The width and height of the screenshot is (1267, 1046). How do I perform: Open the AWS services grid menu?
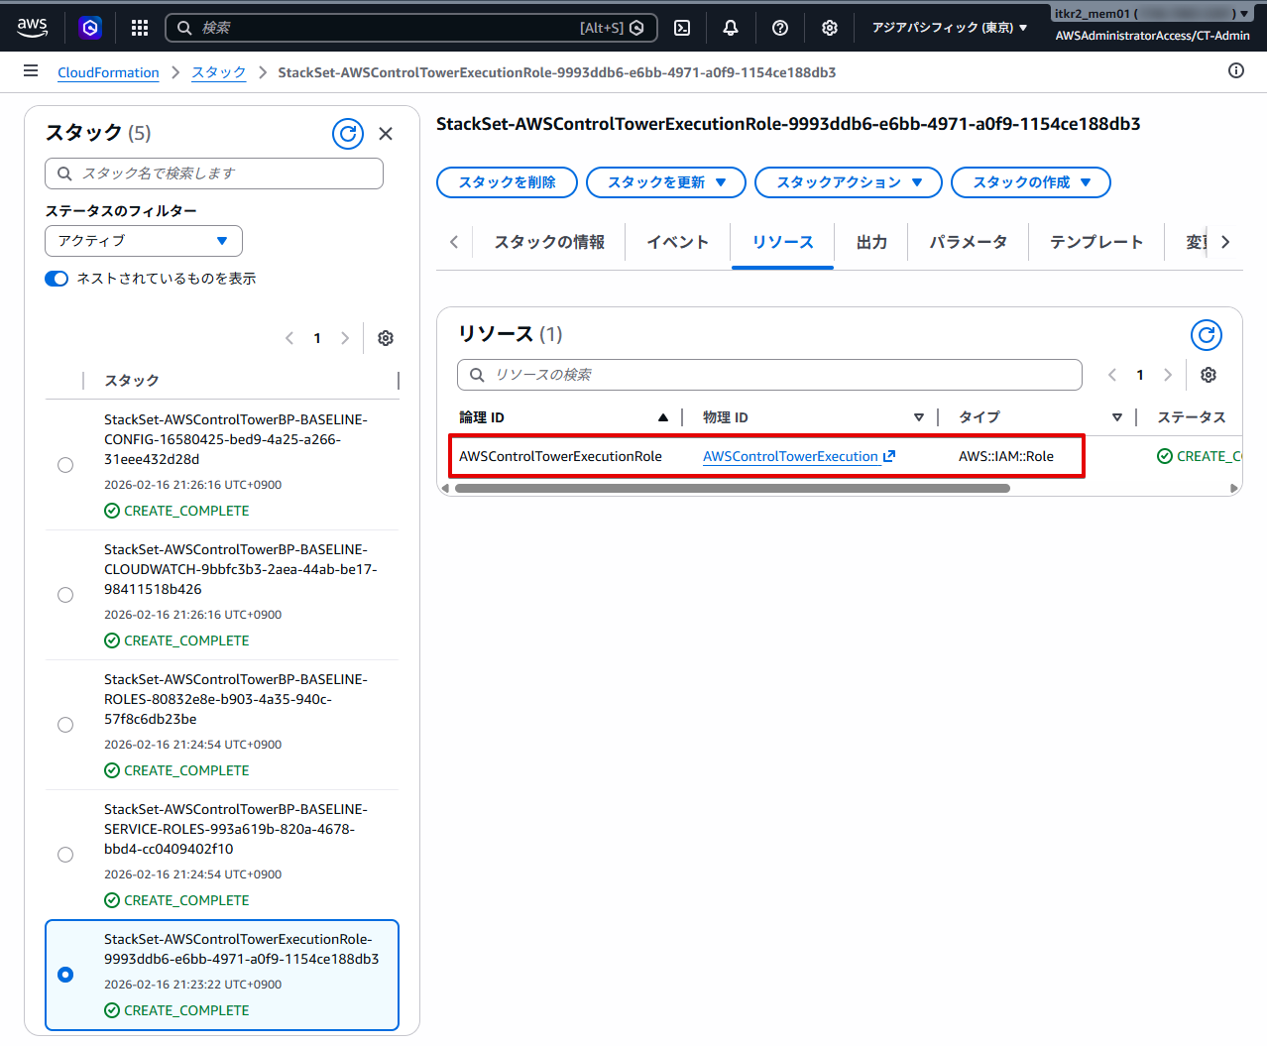(x=140, y=28)
